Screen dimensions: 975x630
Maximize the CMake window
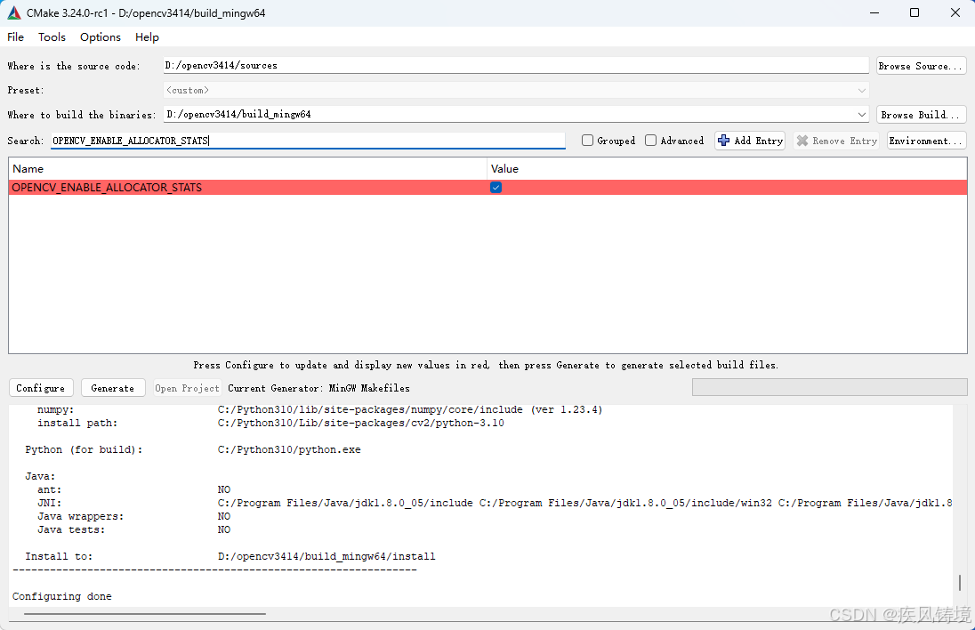pos(915,12)
